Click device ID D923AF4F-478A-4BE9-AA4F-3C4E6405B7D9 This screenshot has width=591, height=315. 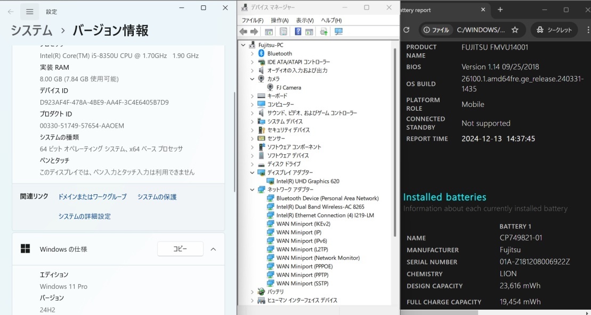104,102
